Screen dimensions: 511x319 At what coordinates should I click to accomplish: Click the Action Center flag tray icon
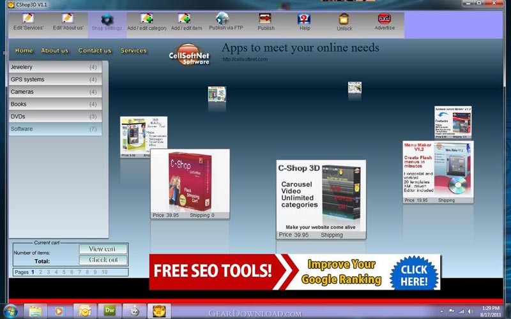[452, 311]
